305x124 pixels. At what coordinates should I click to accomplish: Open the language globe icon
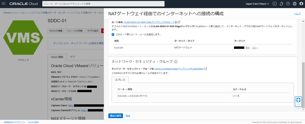pos(294,4)
